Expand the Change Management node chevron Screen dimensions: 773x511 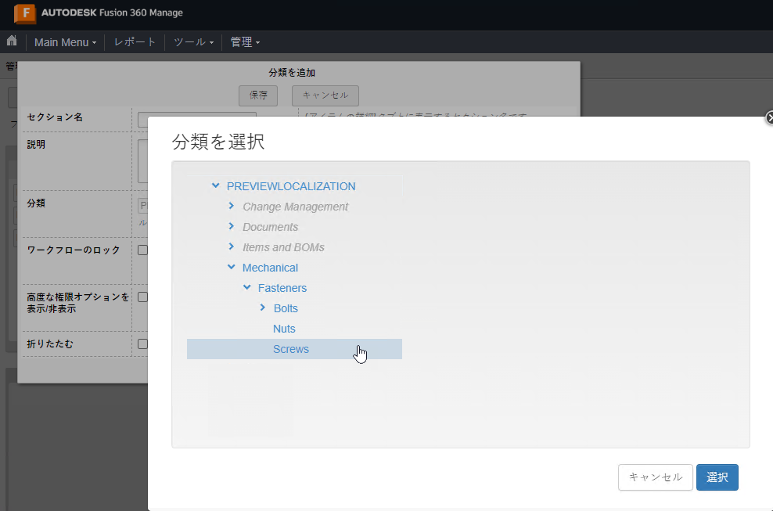click(x=232, y=206)
